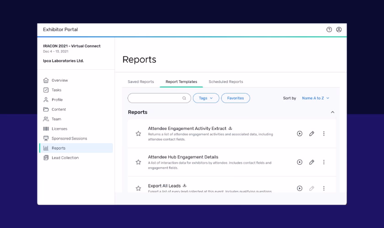Click the Reports bar chart icon
This screenshot has width=384, height=228.
coord(46,148)
